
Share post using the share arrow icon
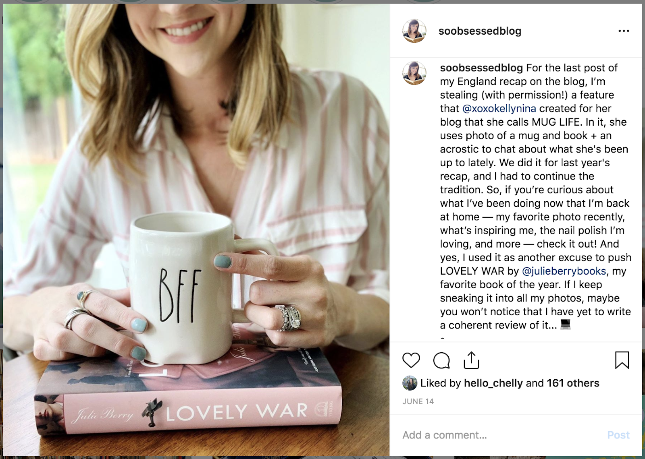pos(471,360)
